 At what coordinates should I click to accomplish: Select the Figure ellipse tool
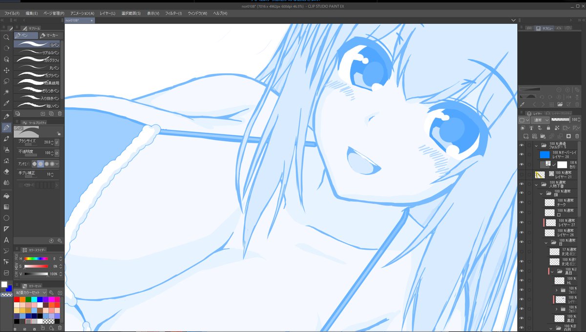pos(6,218)
